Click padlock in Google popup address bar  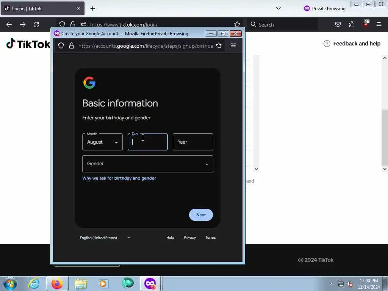pos(72,45)
